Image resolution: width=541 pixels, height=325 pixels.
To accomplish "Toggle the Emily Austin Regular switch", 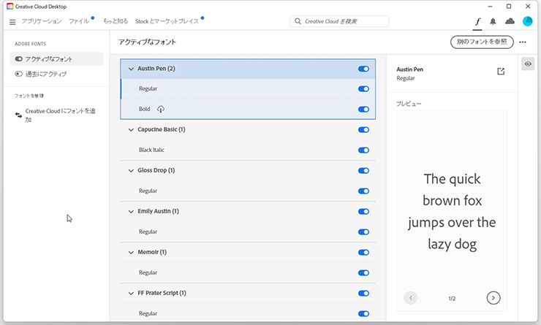I will [363, 232].
